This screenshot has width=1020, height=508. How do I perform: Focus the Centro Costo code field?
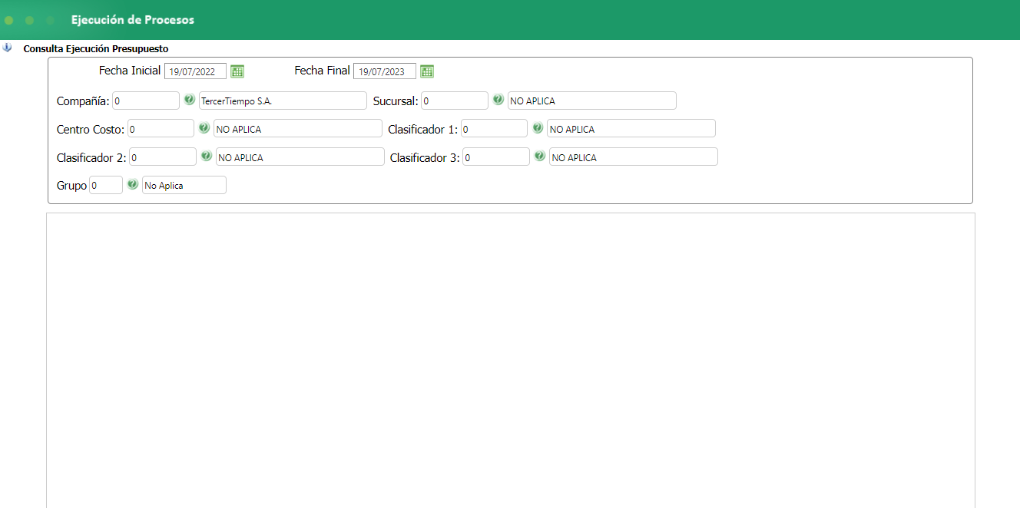[161, 128]
